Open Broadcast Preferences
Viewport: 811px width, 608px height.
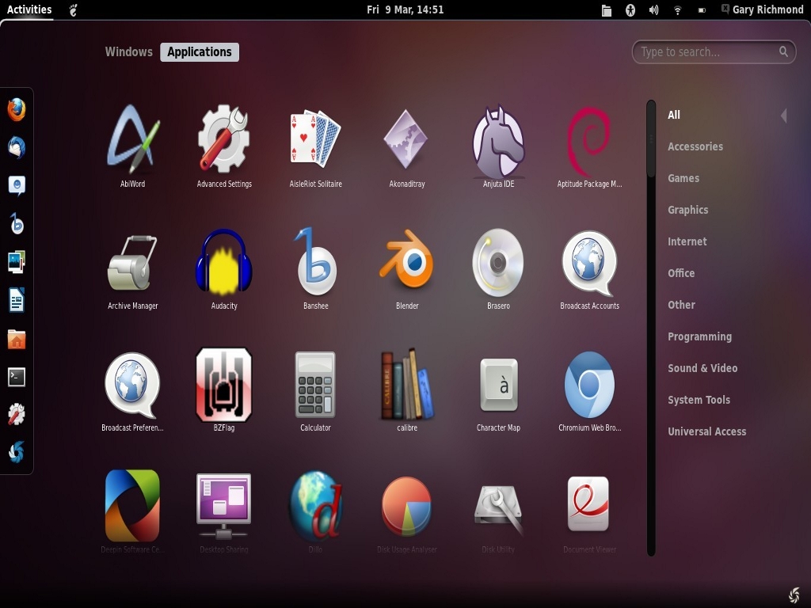coord(132,391)
